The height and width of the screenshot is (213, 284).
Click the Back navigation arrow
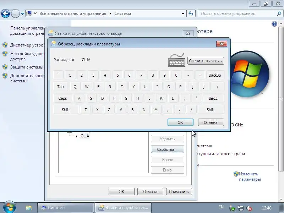5,13
